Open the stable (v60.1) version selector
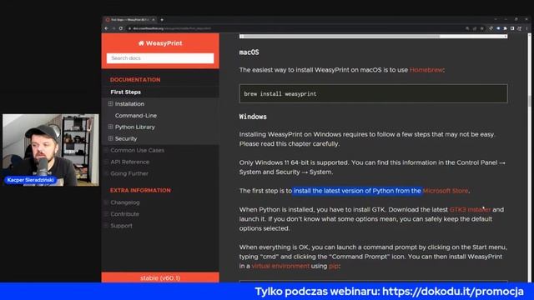Screen dimensions: 534x300 [160, 277]
